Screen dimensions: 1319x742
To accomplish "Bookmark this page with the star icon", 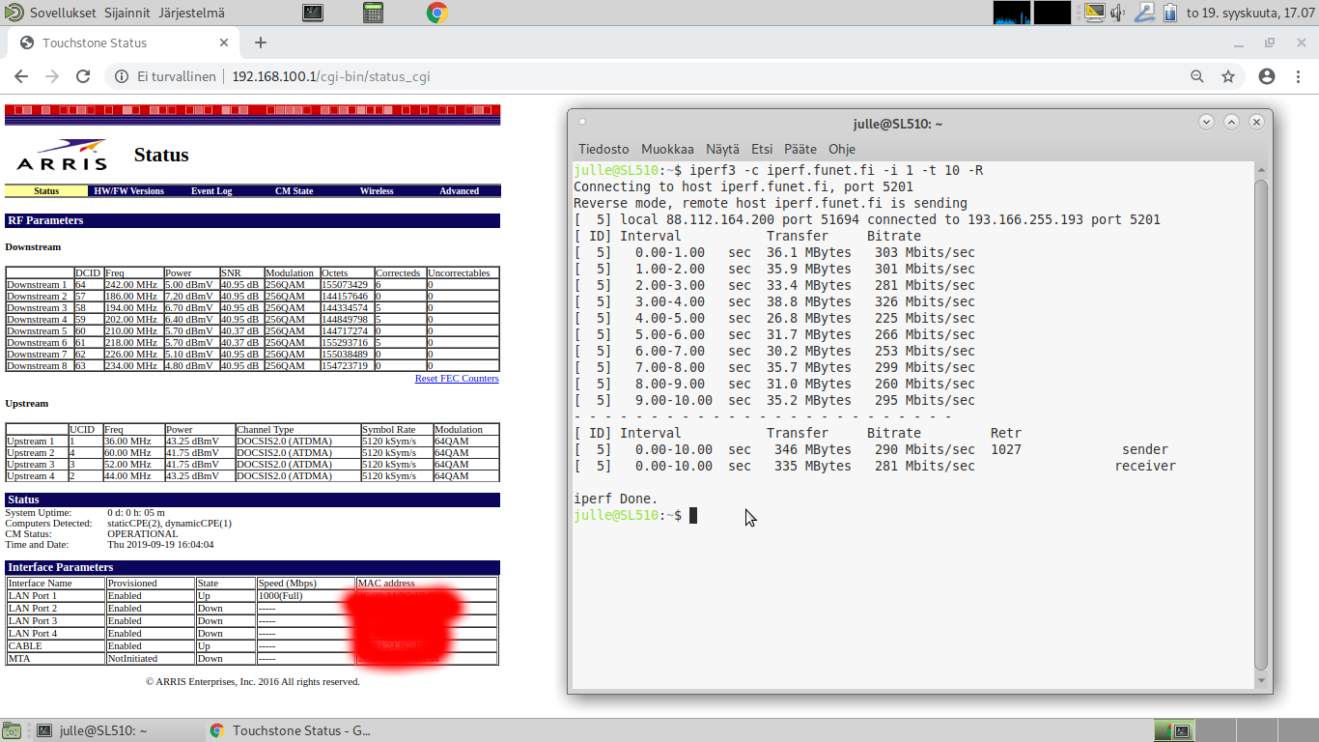I will pos(1228,76).
